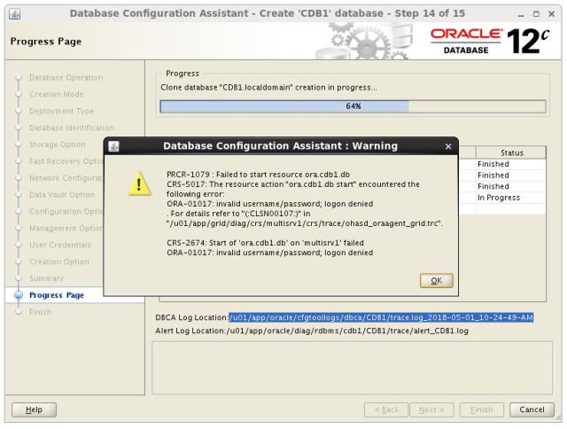Select Progress Page step in sidebar

[56, 295]
